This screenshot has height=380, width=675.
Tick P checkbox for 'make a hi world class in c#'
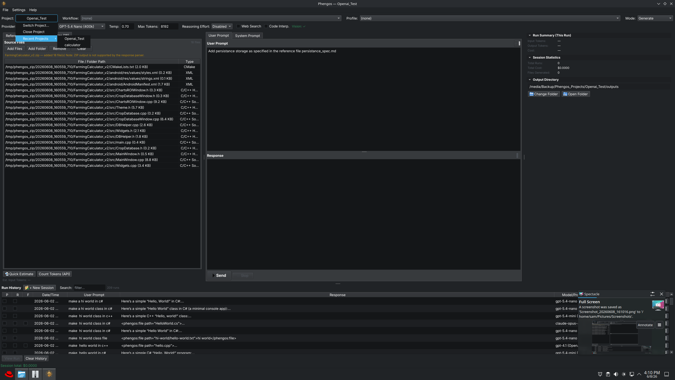4,308
